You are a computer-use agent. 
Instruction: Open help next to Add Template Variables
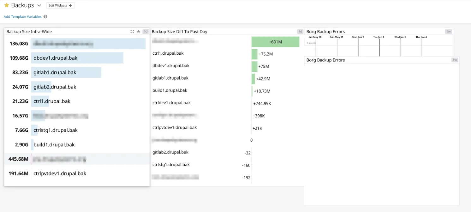(x=45, y=16)
